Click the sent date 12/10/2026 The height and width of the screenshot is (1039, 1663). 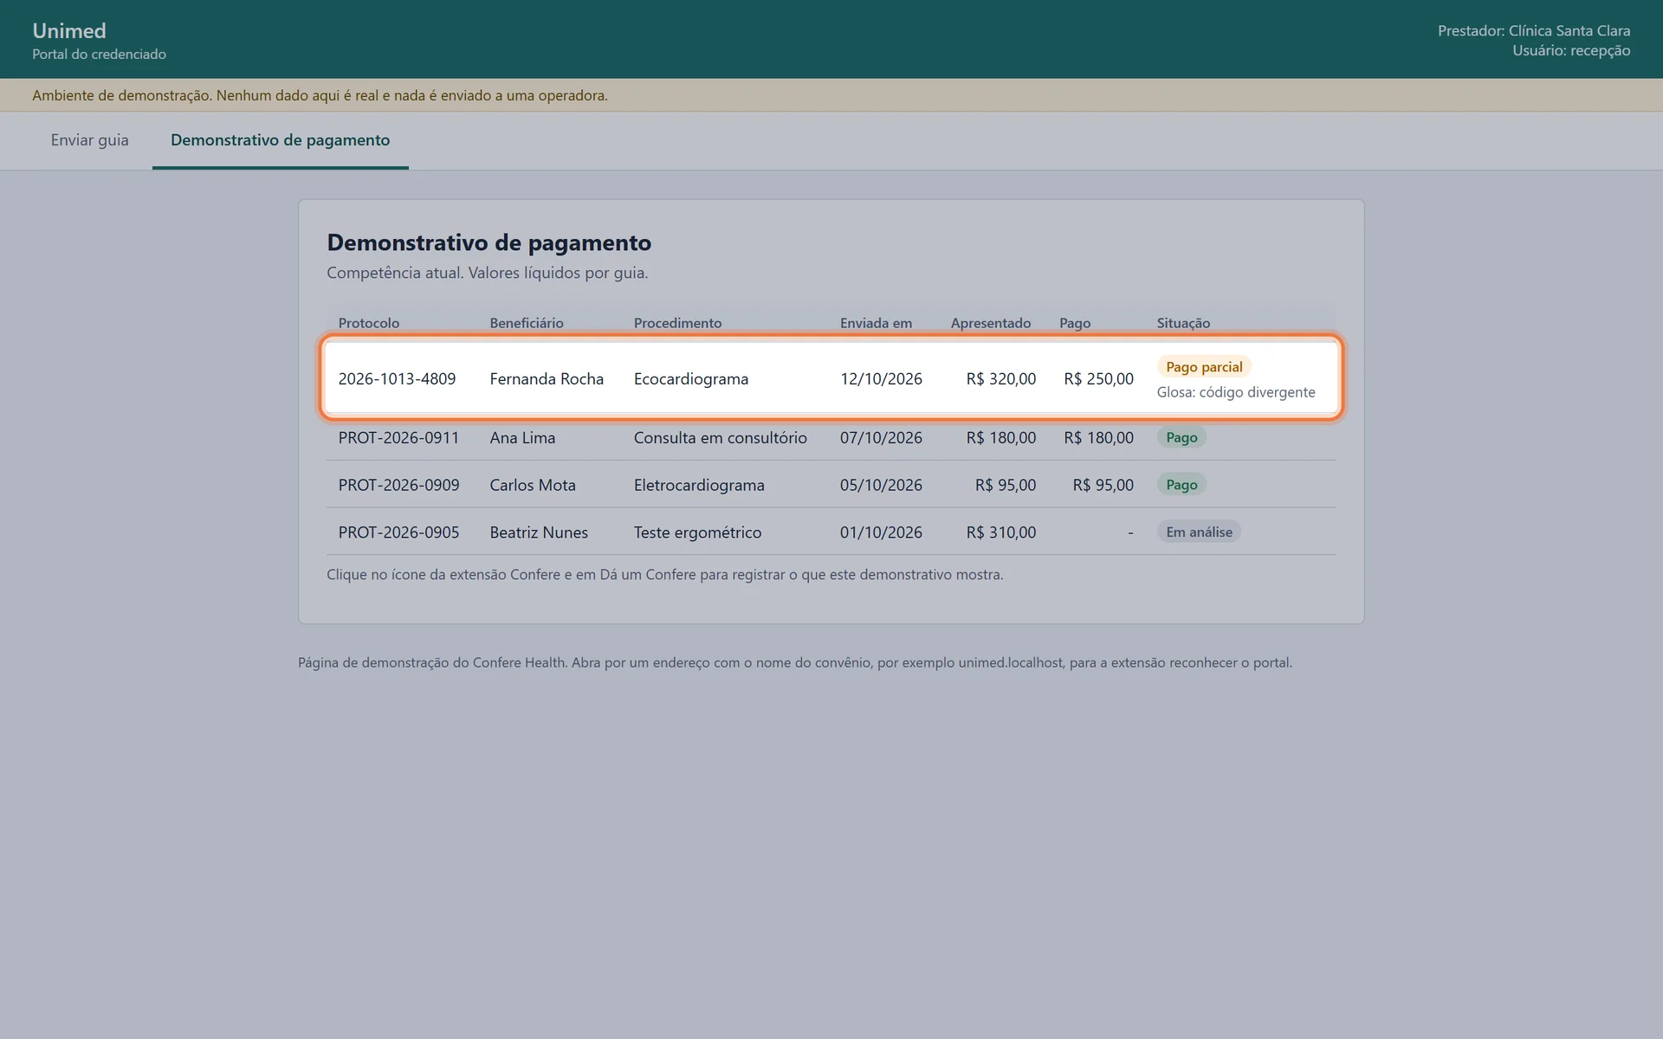(881, 378)
